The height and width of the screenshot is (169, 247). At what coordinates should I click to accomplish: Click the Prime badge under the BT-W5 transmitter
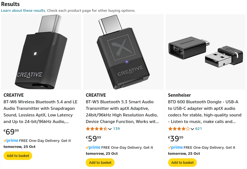pyautogui.click(x=93, y=147)
